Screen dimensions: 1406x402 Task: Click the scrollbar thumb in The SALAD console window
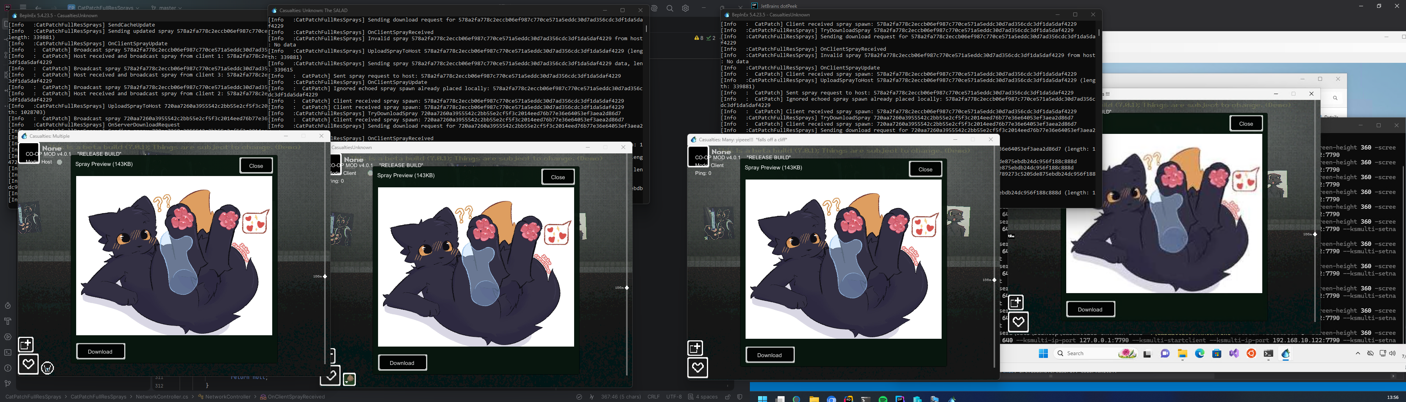(646, 28)
